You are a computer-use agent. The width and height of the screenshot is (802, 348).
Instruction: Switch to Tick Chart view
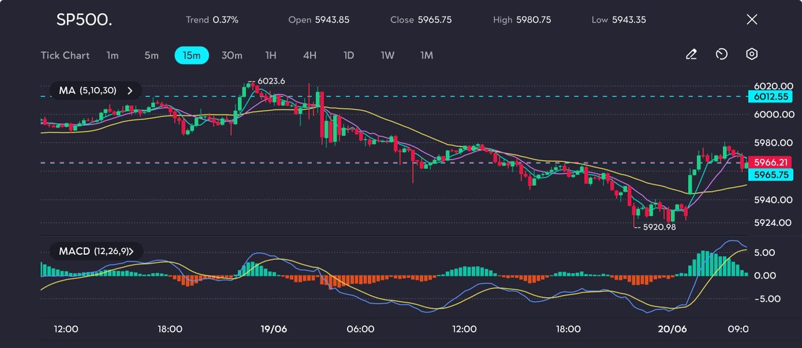tap(65, 55)
